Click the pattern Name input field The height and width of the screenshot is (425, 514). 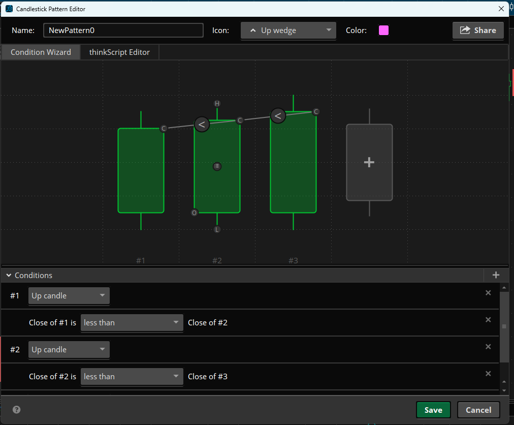[123, 31]
